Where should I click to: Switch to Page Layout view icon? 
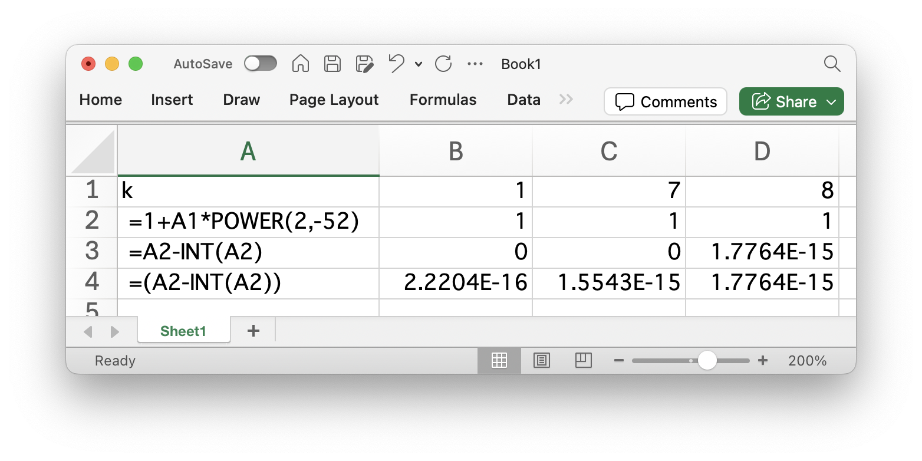pos(541,360)
